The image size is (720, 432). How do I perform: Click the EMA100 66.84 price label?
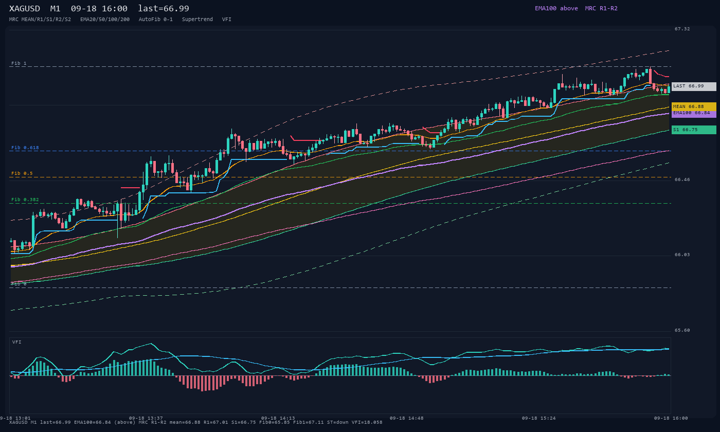click(x=694, y=114)
